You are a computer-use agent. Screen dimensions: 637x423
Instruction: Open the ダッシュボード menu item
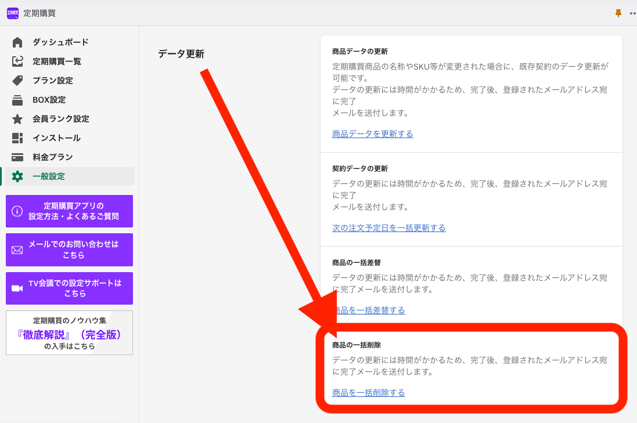60,42
